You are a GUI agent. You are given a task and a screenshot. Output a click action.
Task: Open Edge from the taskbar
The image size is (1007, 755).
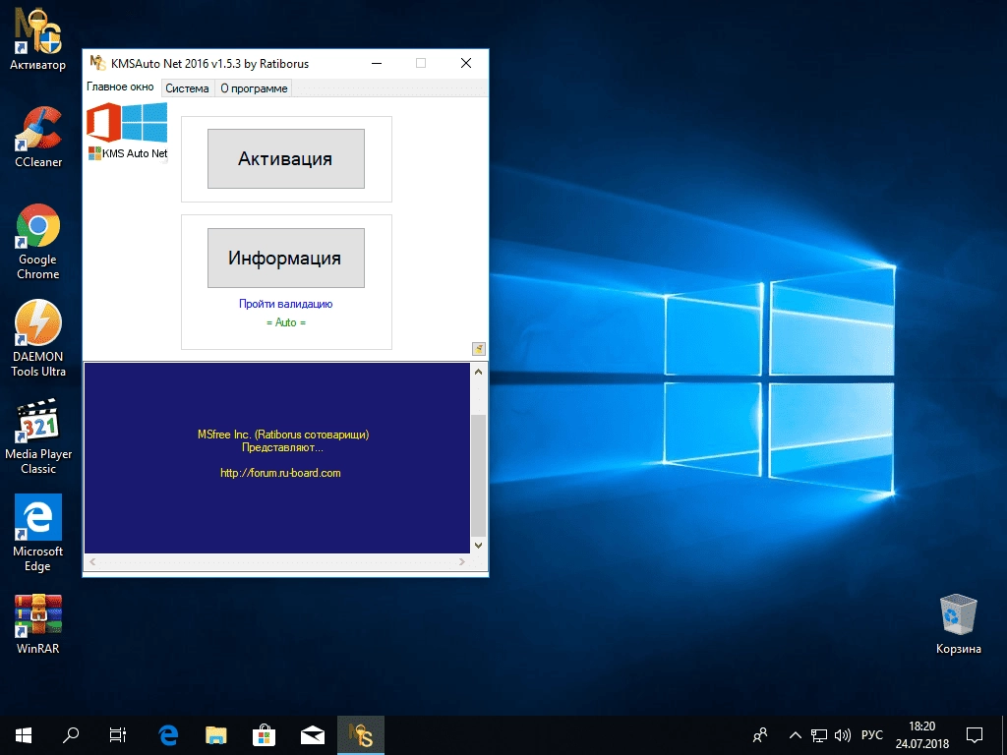coord(168,735)
